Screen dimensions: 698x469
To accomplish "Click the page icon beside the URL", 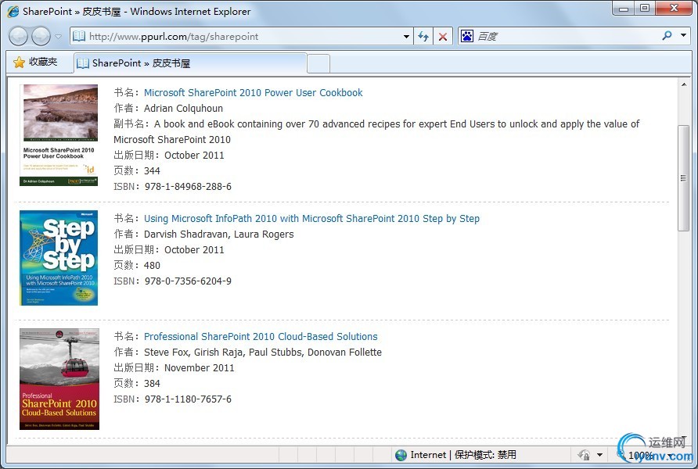I will tap(79, 37).
